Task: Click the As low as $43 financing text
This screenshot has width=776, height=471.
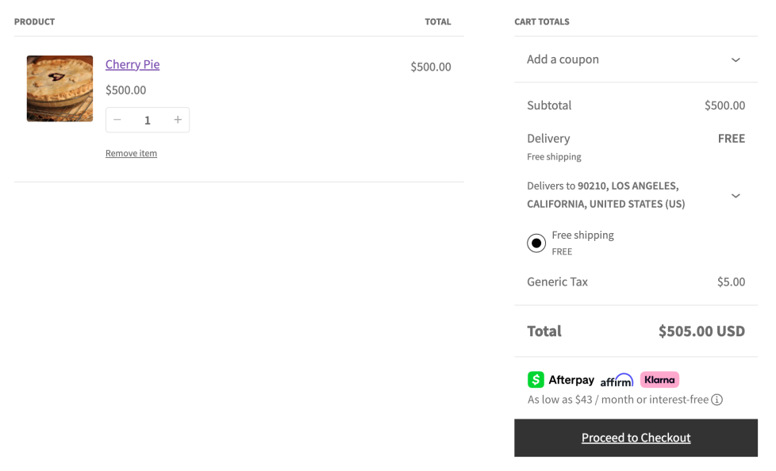Action: [x=617, y=400]
